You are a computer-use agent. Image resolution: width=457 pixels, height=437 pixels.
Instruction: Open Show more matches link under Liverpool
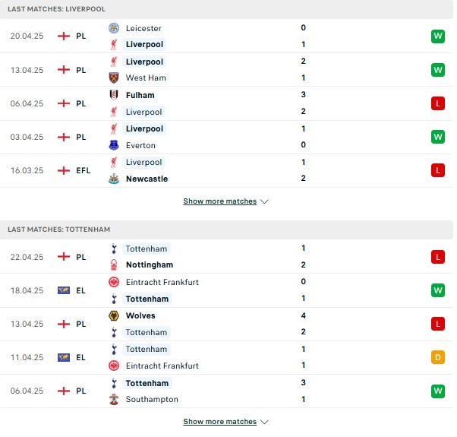point(219,201)
